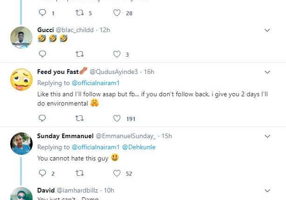Like Gucci's tweet with 3 likes
The image size is (286, 200).
pyautogui.click(x=117, y=54)
